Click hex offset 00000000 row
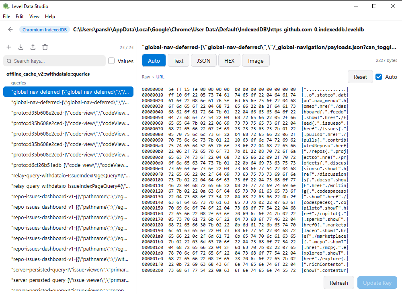The height and width of the screenshot is (294, 402). tap(245, 89)
